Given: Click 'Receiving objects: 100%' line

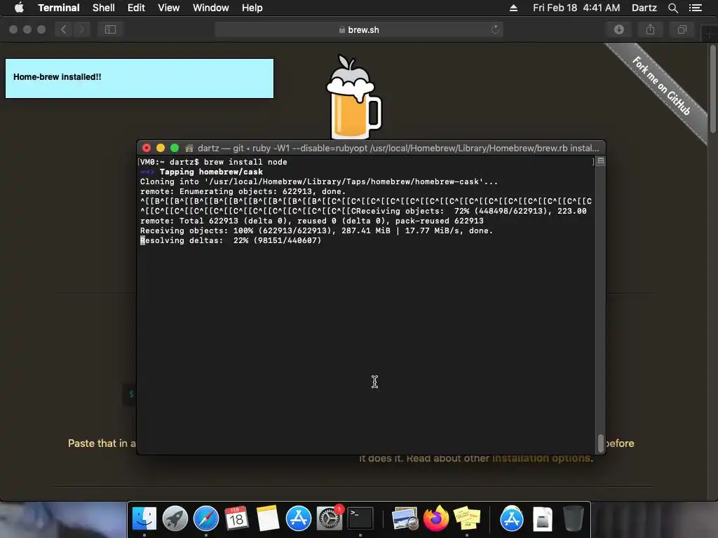Looking at the screenshot, I should click(x=316, y=231).
